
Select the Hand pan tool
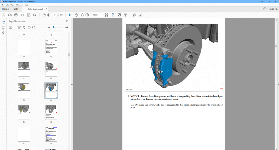tap(76, 15)
